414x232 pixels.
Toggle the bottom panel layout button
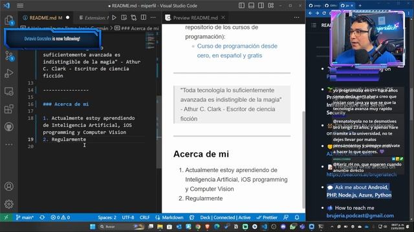click(x=251, y=6)
